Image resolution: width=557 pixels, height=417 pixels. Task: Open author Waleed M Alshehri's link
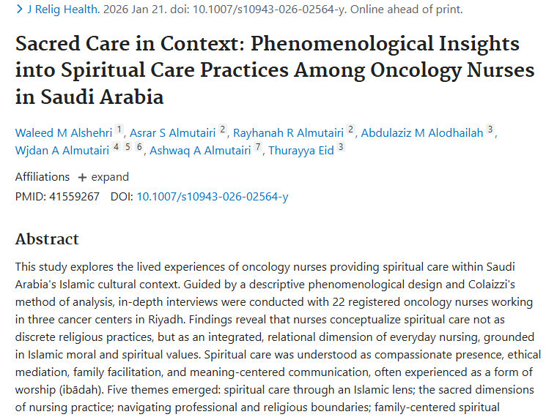click(x=64, y=132)
